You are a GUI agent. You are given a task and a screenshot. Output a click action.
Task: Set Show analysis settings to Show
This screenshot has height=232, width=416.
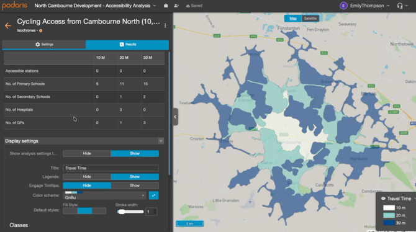point(135,153)
